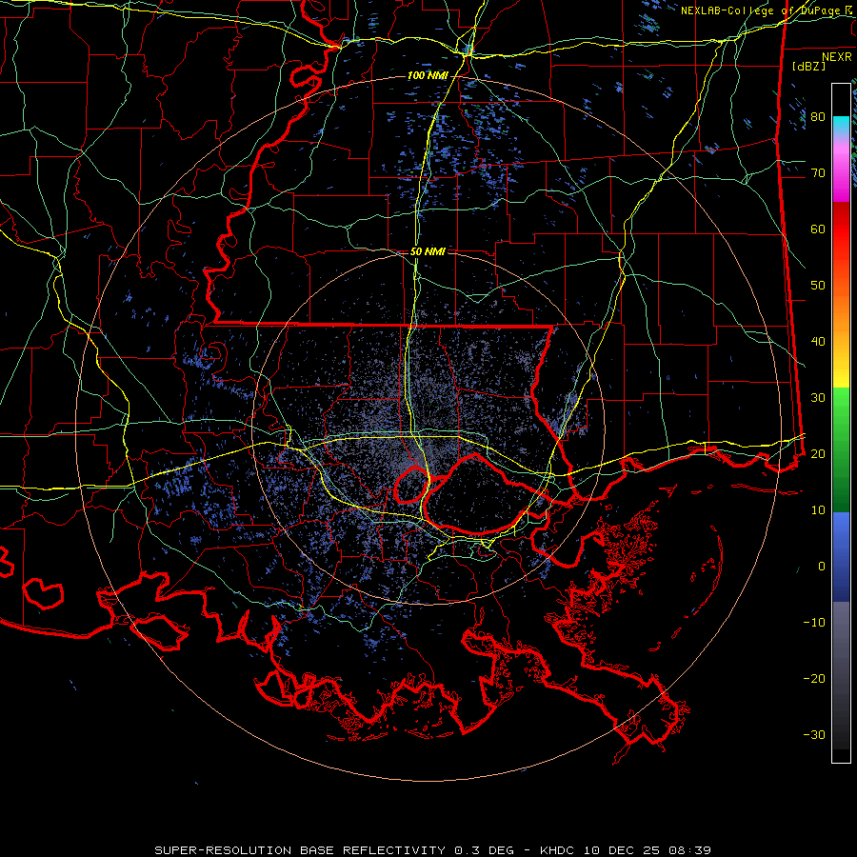Click the -30 dBZ scale label
The width and height of the screenshot is (857, 857).
(814, 734)
